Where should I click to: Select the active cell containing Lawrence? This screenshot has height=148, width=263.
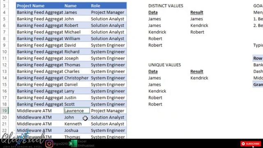click(x=77, y=111)
